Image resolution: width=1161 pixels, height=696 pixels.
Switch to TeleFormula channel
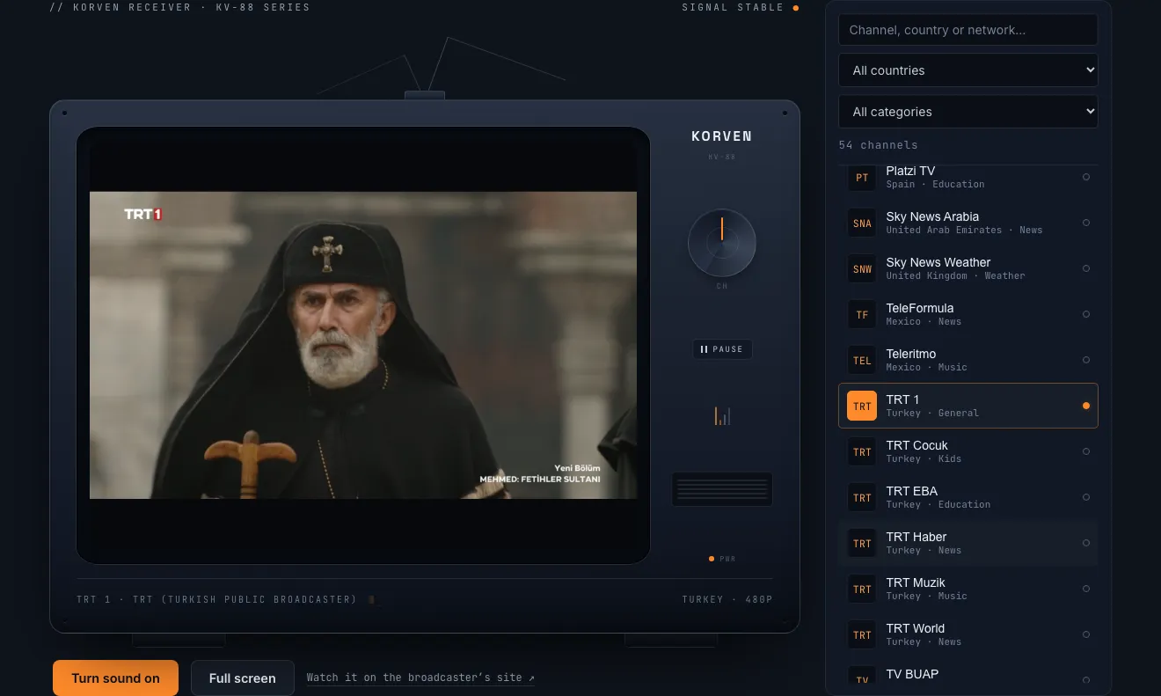[x=967, y=314]
